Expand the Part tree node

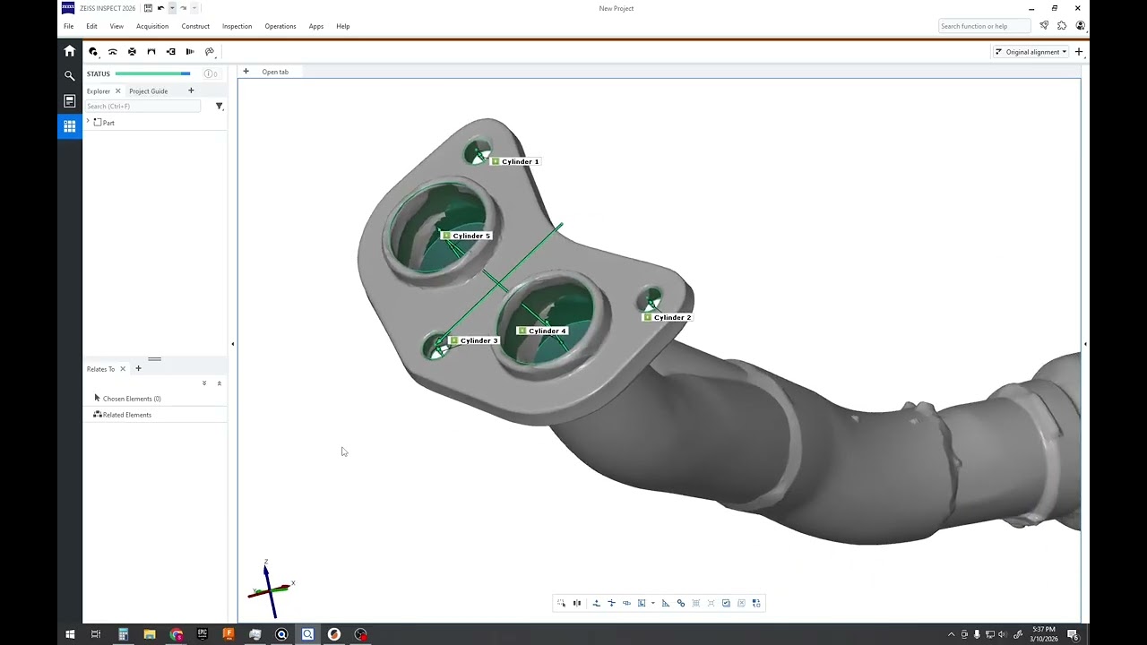[88, 122]
